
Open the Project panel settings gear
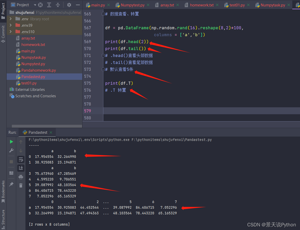coord(69,5)
